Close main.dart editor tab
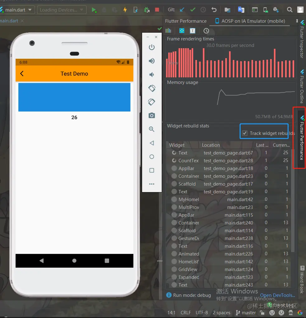This screenshot has width=306, height=318. pyautogui.click(x=22, y=21)
